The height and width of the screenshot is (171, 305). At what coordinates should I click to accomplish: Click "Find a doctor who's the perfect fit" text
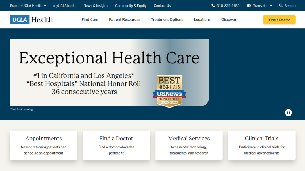pyautogui.click(x=116, y=150)
